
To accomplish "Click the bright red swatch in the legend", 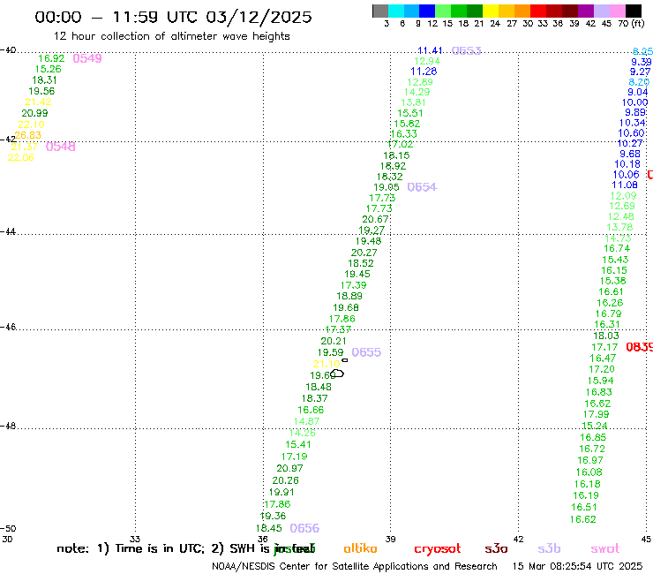I will pos(538,11).
